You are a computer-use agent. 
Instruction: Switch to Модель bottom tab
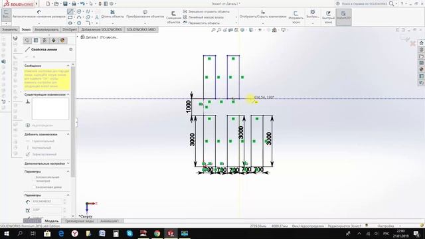click(x=52, y=221)
